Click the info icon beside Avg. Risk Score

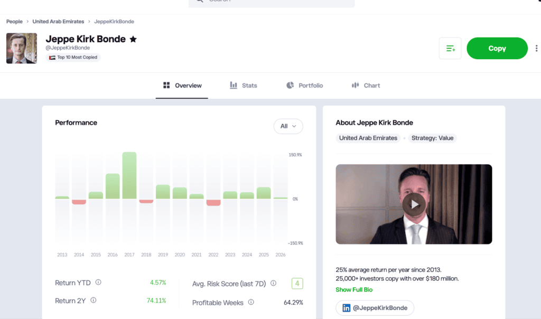click(x=273, y=284)
